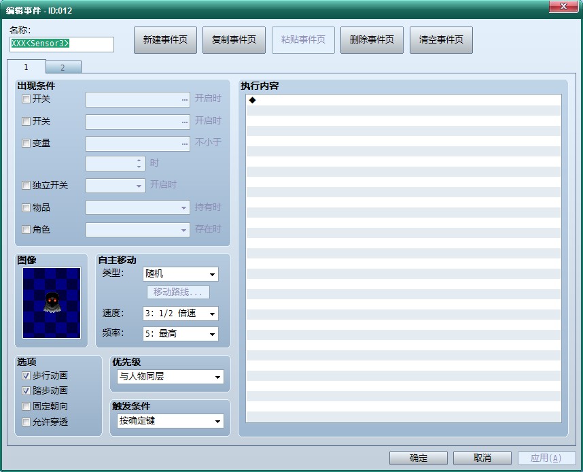Click the event graphic thumbnail image

(x=52, y=303)
